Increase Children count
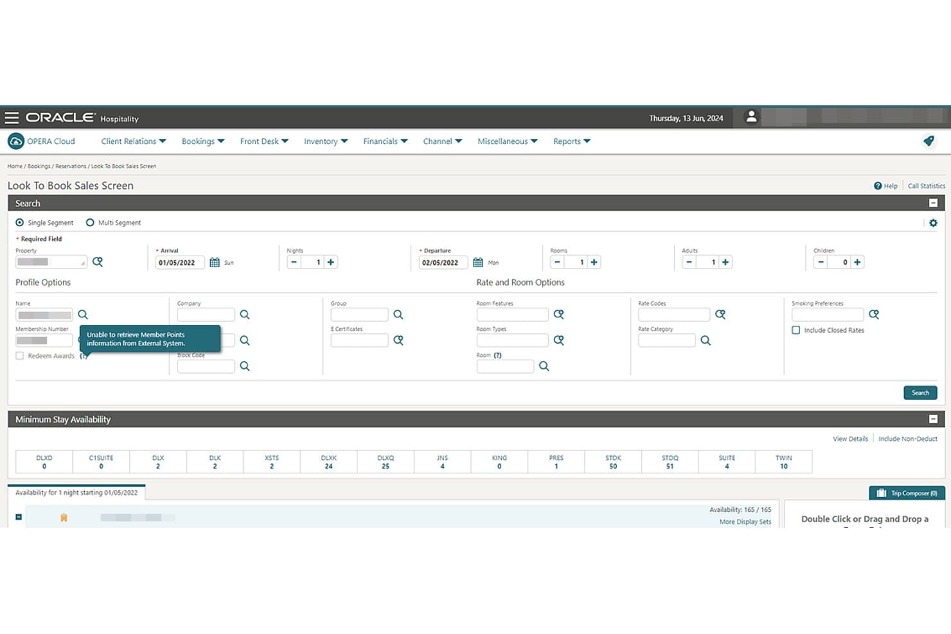 click(857, 262)
